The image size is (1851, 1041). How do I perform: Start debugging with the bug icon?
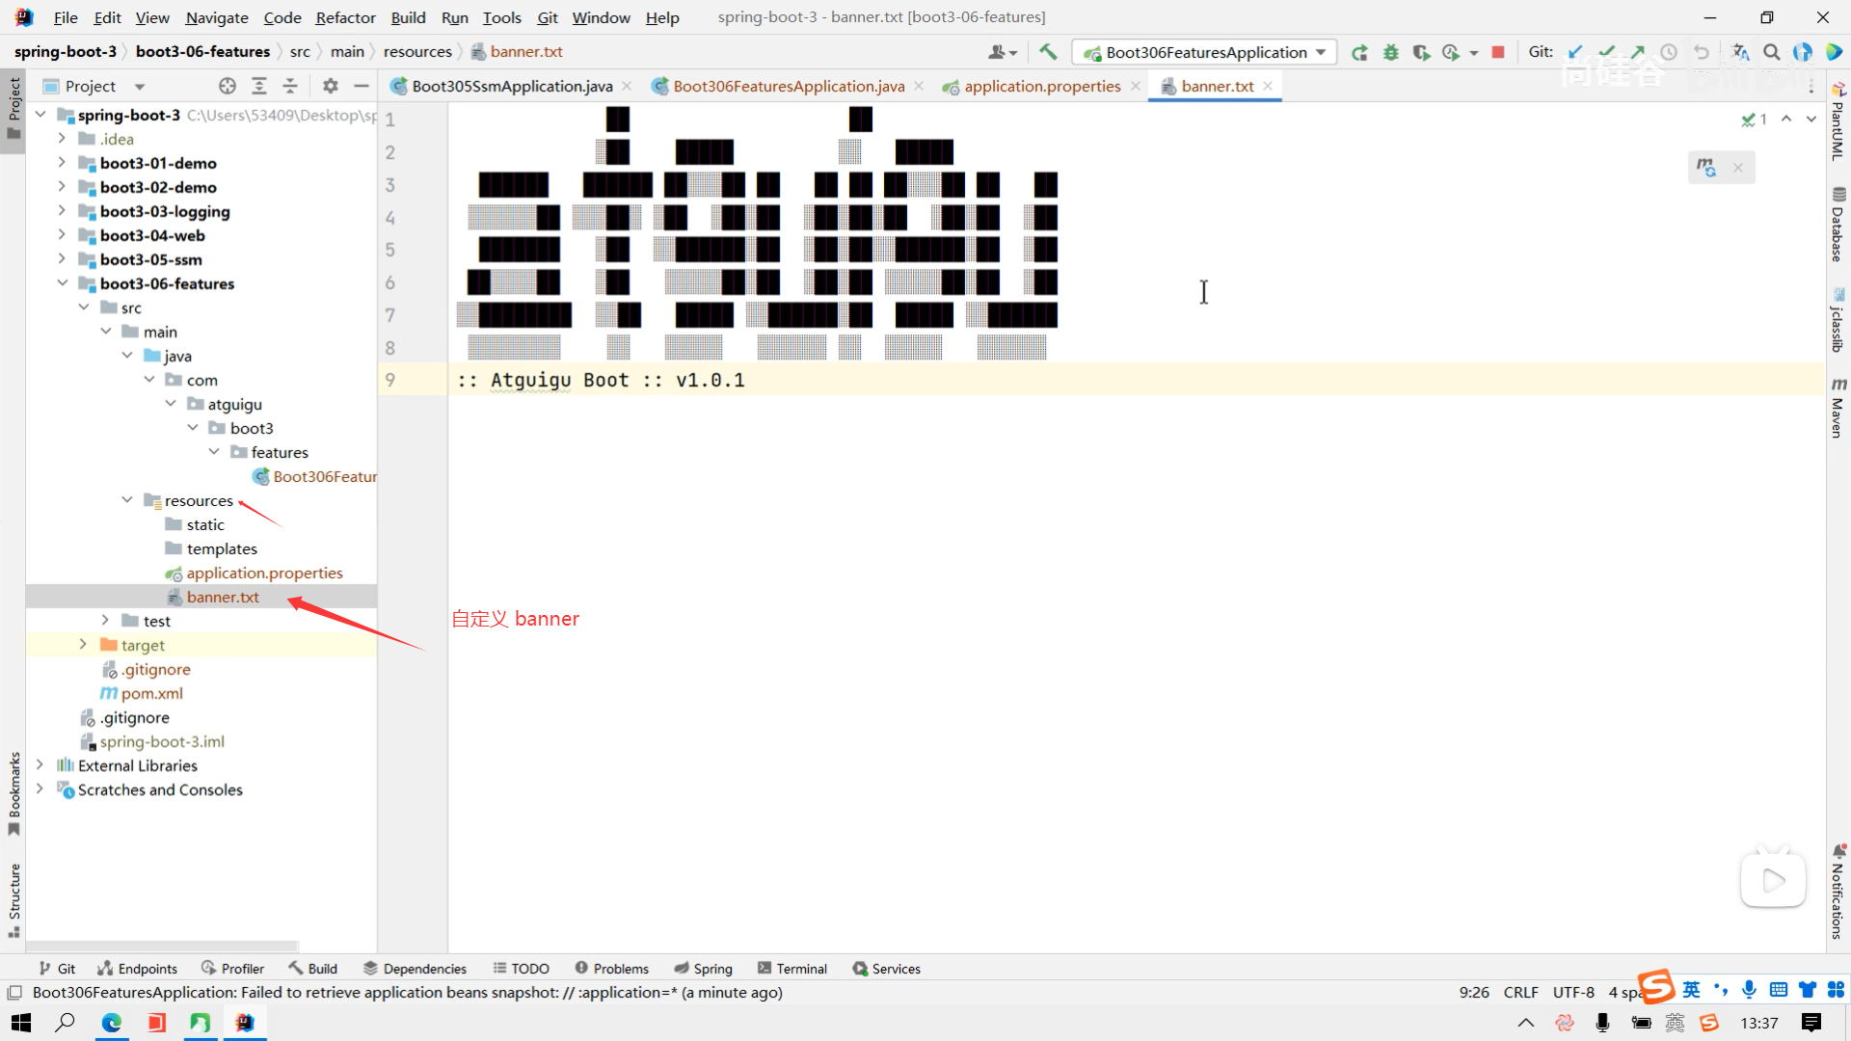click(1390, 52)
